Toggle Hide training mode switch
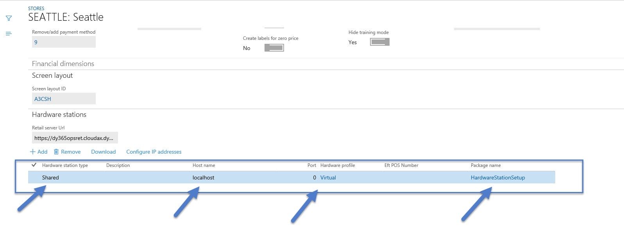624x233 pixels. pos(379,42)
